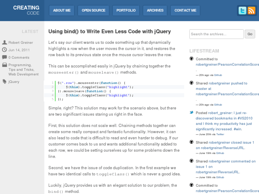The image size is (259, 194).
Task: Open the article title about jQuery bind()
Action: (110, 31)
